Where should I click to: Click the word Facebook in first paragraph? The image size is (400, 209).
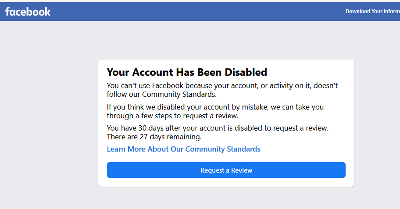[168, 85]
